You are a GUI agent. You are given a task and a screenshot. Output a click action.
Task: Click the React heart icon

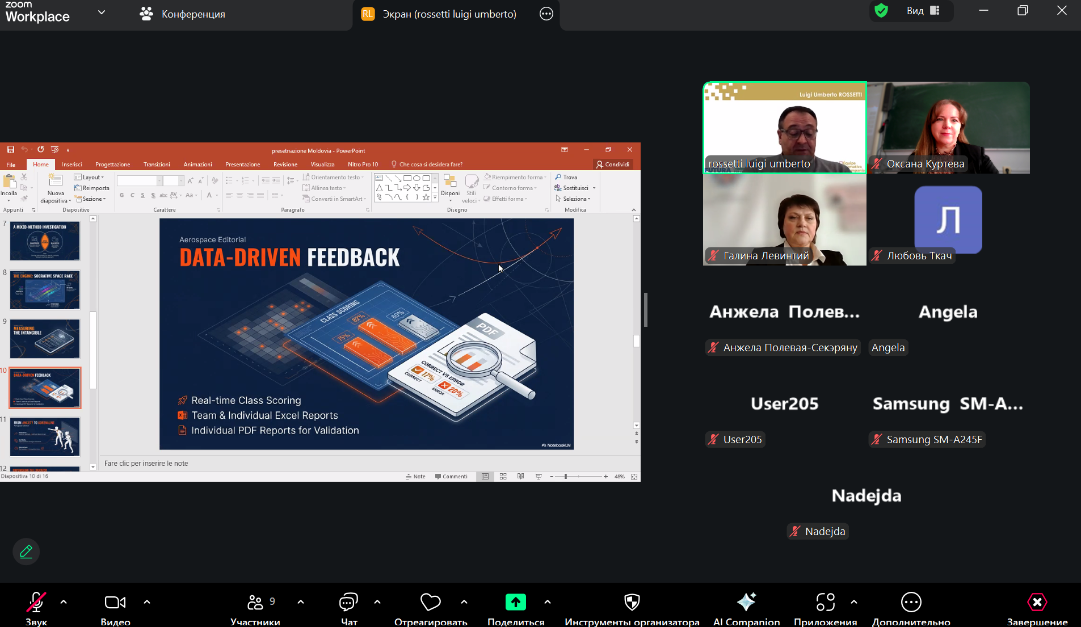pos(430,602)
